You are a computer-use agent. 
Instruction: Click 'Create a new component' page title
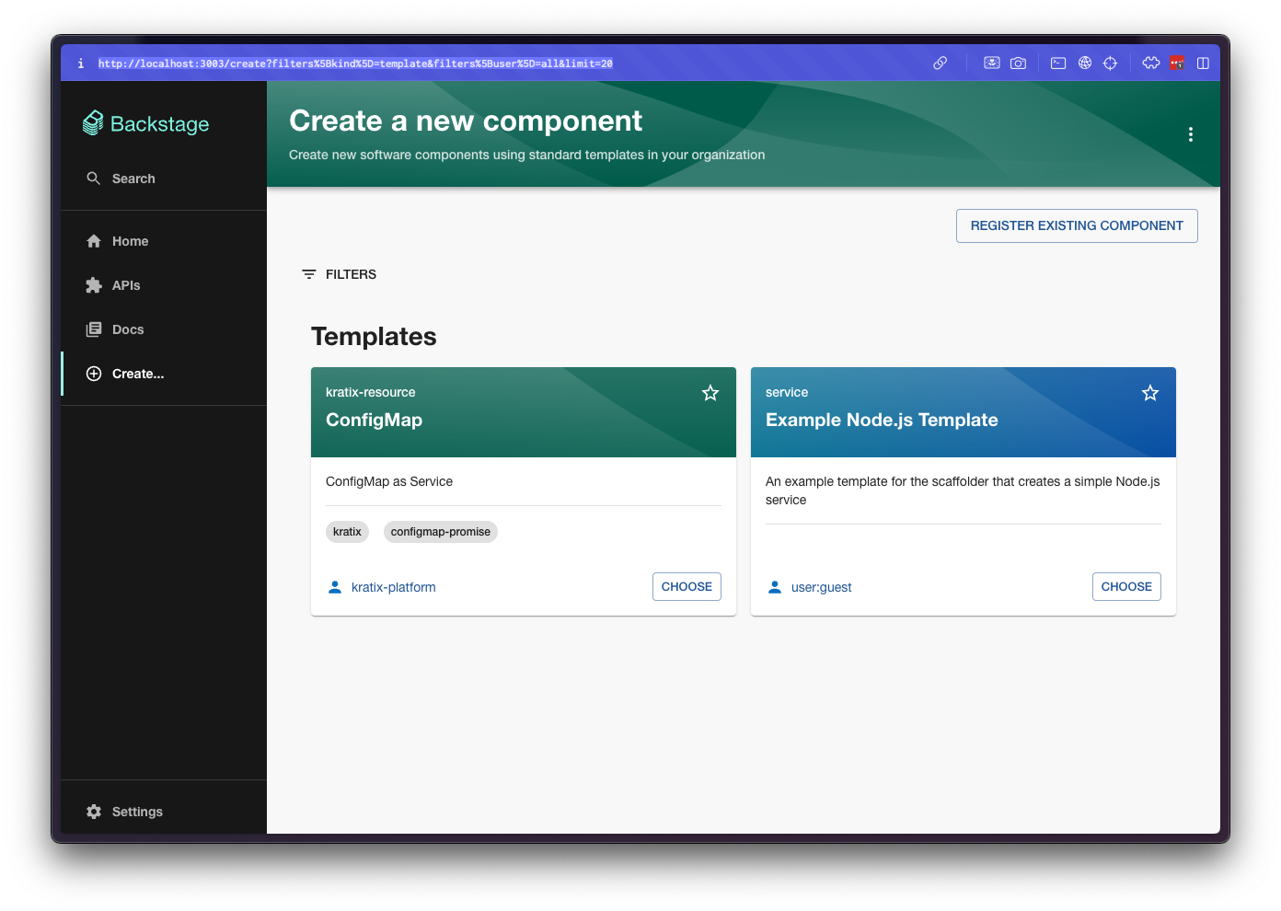(466, 121)
